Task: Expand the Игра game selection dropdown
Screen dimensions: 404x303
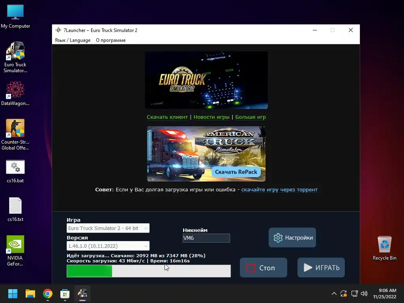Action: 108,228
